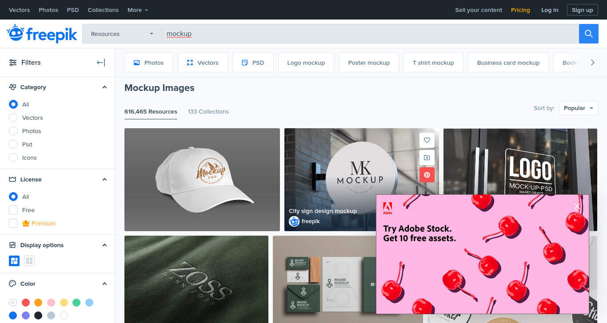Click the PSD filter chip
Screen dimensions: 607x323
(253, 63)
